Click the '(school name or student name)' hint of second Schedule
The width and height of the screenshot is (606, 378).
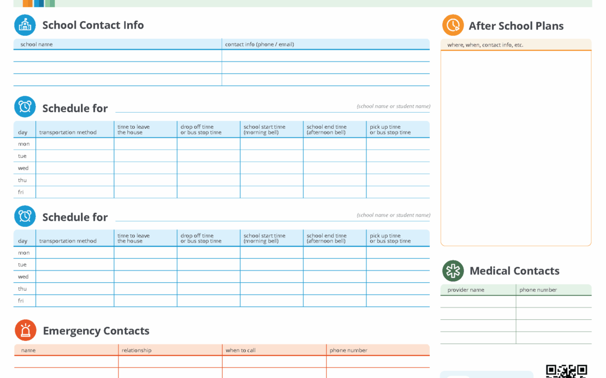pos(393,215)
